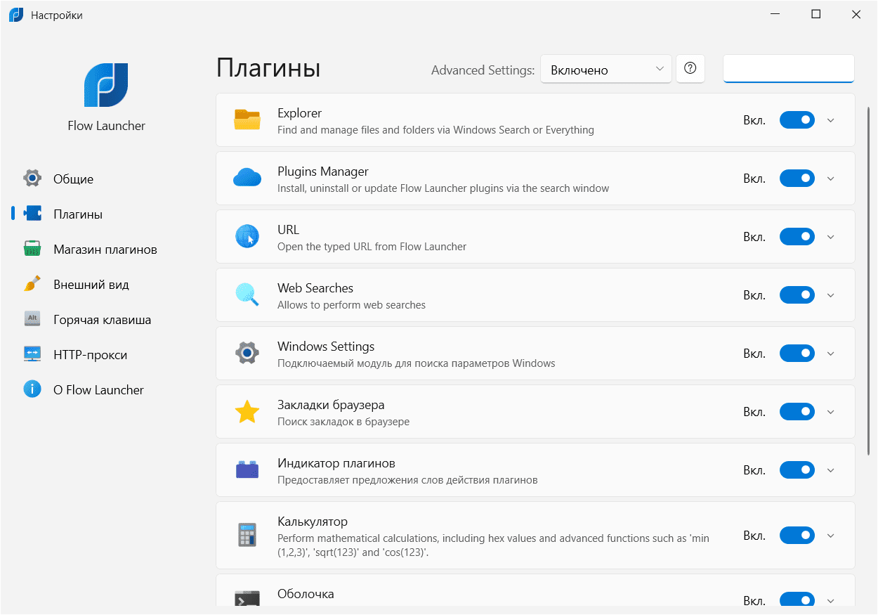
Task: Click the basket icon for Магазин плагинов
Action: click(32, 249)
